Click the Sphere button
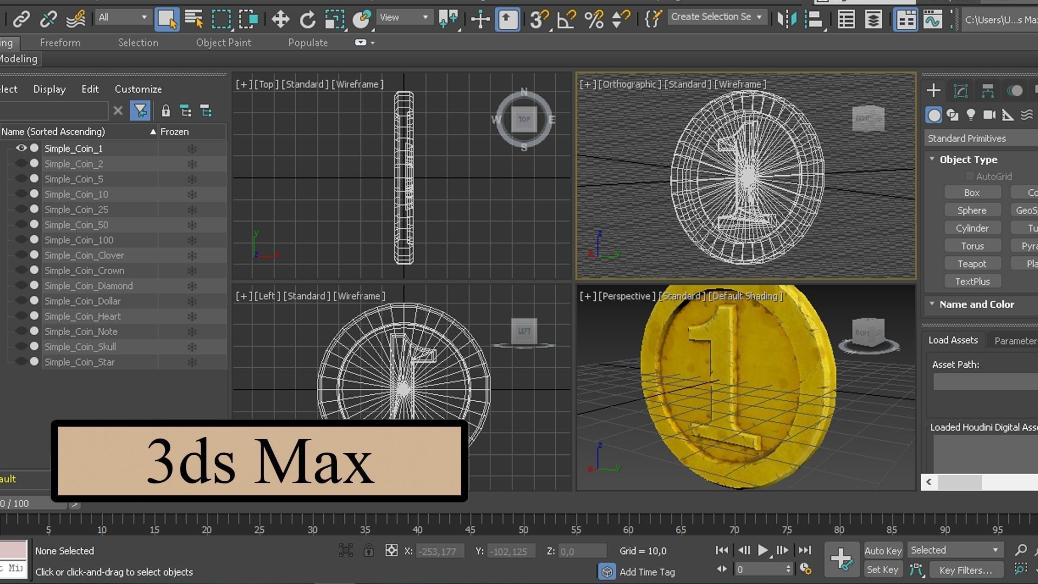Viewport: 1038px width, 584px height. pos(972,210)
